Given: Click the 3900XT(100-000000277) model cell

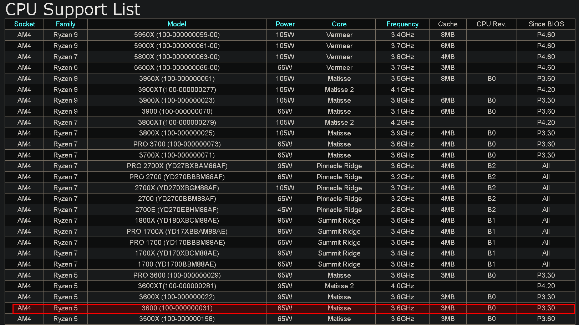Looking at the screenshot, I should click(177, 89).
